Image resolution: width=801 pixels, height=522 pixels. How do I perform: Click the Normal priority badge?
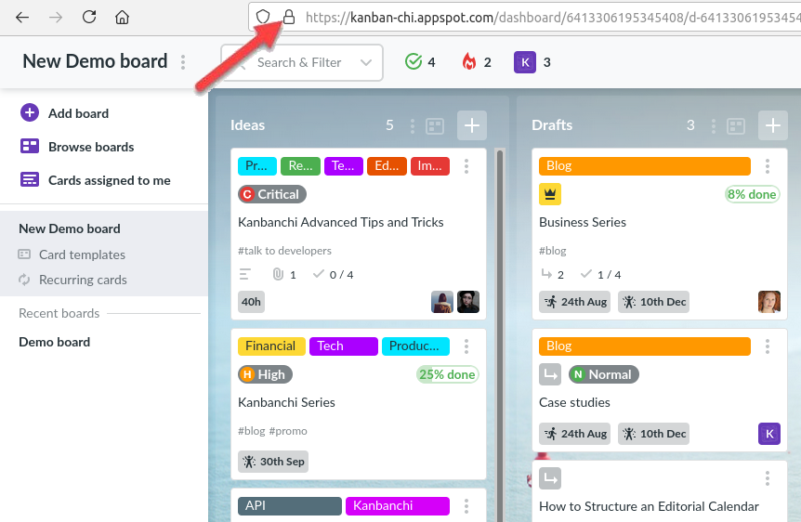point(604,374)
